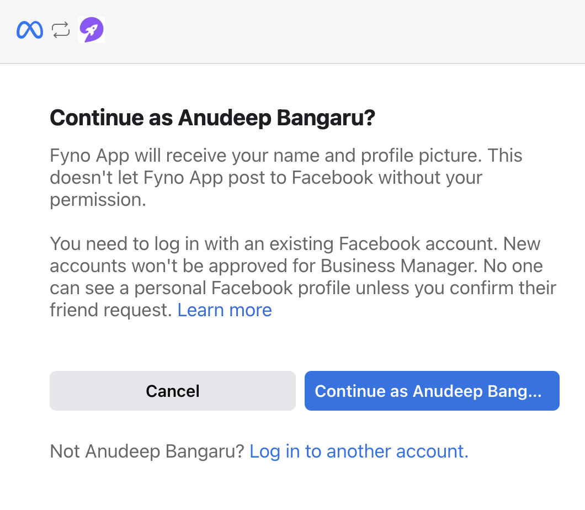This screenshot has height=510, width=585.
Task: Click the line starting 'You need to log in'
Action: click(x=295, y=244)
